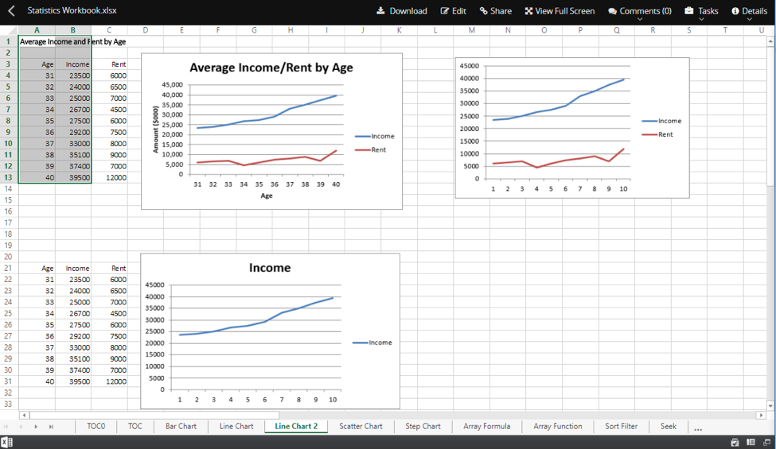This screenshot has height=449, width=776.
Task: Open the Seek sheet tab
Action: [668, 426]
